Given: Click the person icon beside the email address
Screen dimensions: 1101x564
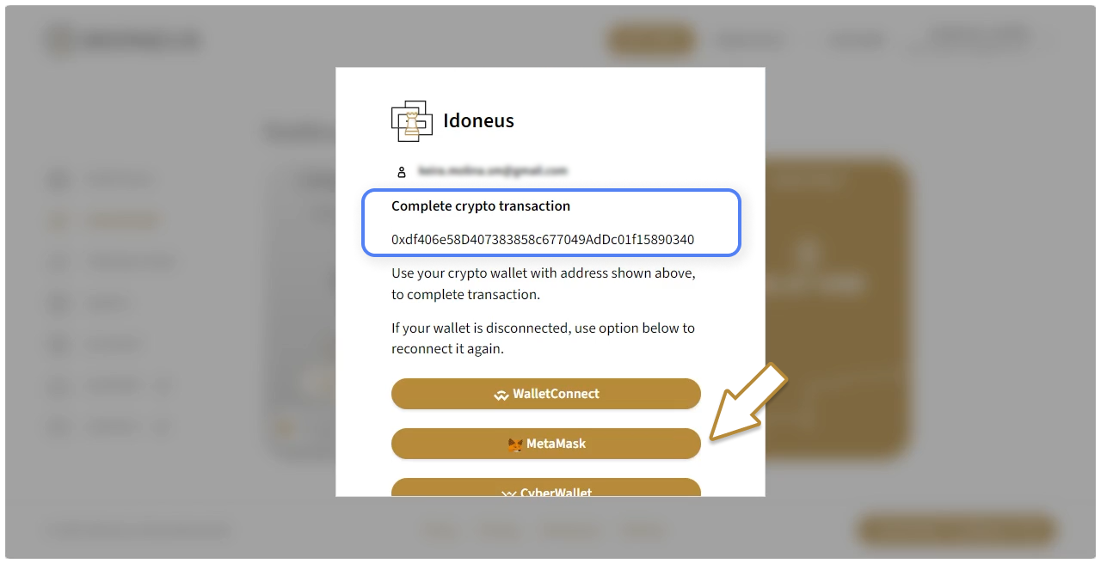Looking at the screenshot, I should pos(402,171).
